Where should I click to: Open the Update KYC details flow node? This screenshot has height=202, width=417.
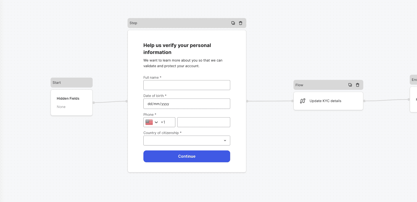[x=328, y=101]
